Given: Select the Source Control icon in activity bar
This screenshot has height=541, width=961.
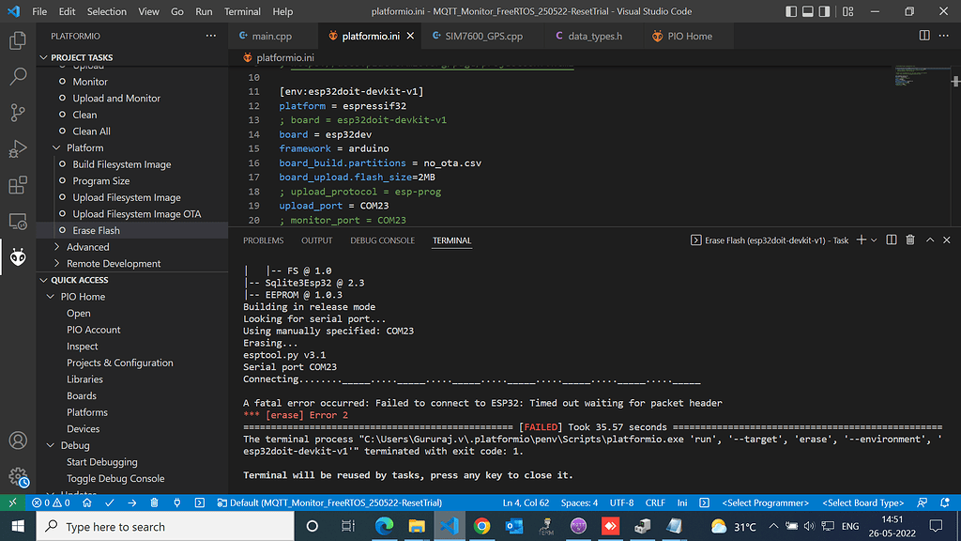Looking at the screenshot, I should 19,112.
